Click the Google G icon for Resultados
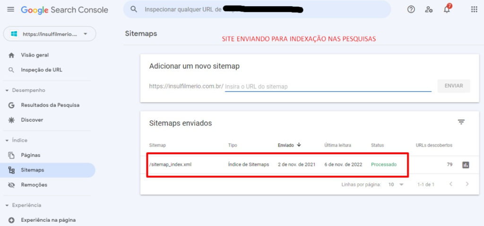484x226 pixels. point(11,105)
